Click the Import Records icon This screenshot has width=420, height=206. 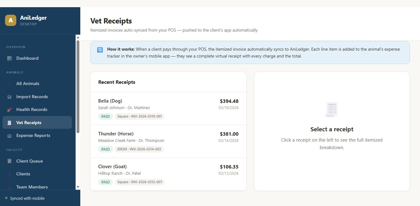[9, 97]
